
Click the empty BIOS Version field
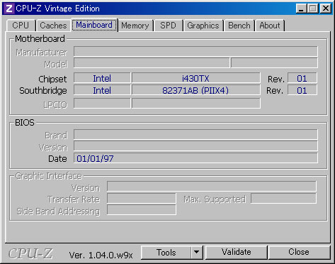(195, 146)
